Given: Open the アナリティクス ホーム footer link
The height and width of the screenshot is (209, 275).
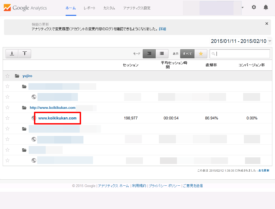Looking at the screenshot, I should click(x=113, y=186).
